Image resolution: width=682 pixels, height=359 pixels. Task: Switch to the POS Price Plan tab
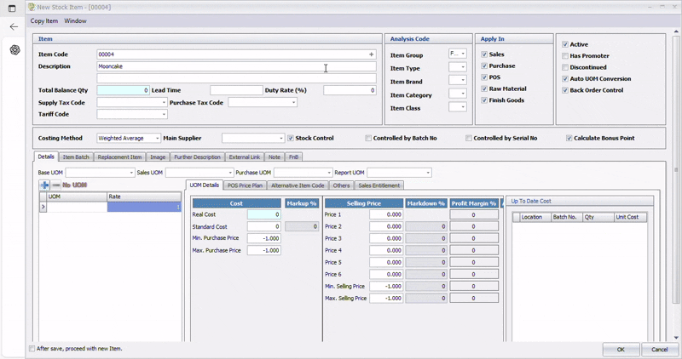point(245,185)
